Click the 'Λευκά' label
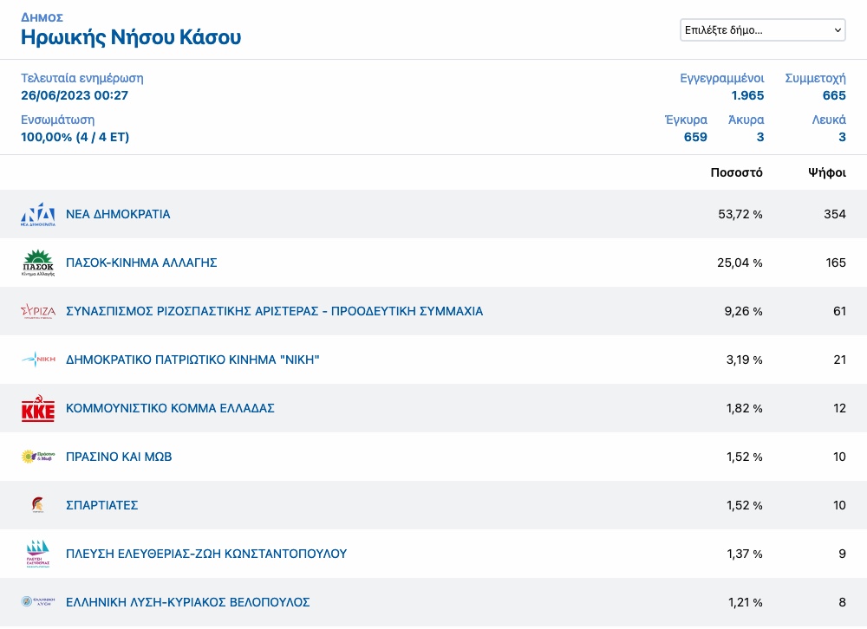The width and height of the screenshot is (867, 629). coord(829,120)
